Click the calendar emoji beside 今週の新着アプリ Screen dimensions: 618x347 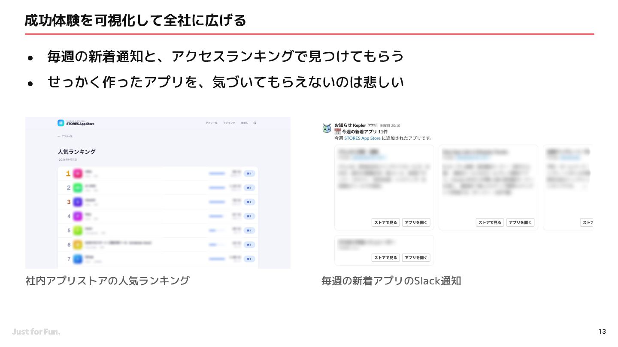pyautogui.click(x=337, y=132)
